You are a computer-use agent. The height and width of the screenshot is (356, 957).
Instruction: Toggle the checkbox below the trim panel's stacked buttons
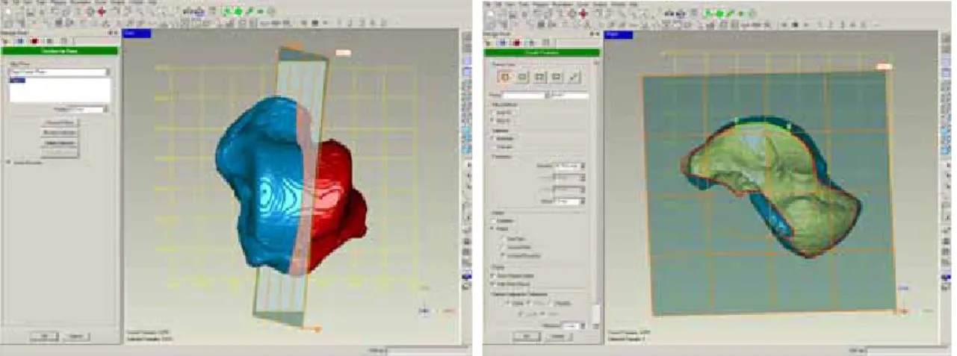(9, 161)
